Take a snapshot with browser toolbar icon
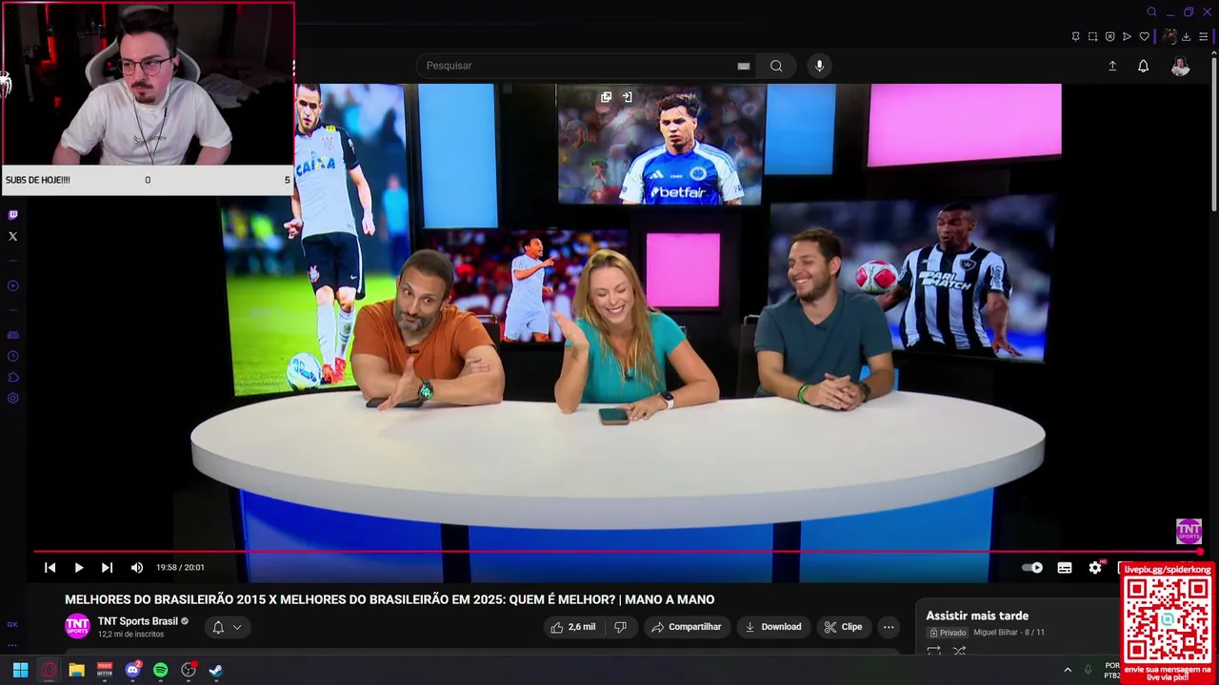 point(1092,37)
